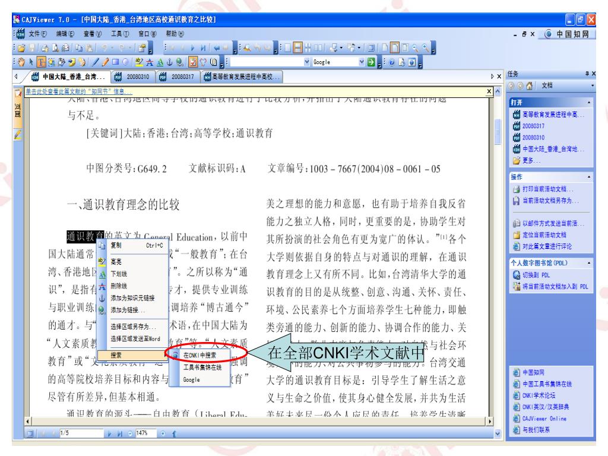Click the printer icon in toolbar
The height and width of the screenshot is (456, 608).
point(45,47)
